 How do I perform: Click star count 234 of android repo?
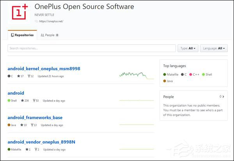click(x=25, y=101)
